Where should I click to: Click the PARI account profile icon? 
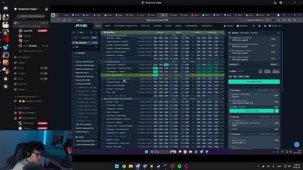[x=270, y=26]
